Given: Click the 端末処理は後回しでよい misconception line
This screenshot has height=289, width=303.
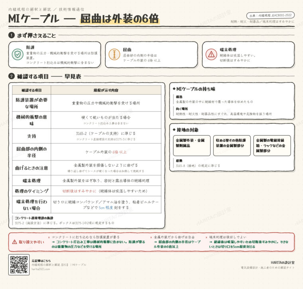Looking at the screenshot, I should (x=228, y=237).
